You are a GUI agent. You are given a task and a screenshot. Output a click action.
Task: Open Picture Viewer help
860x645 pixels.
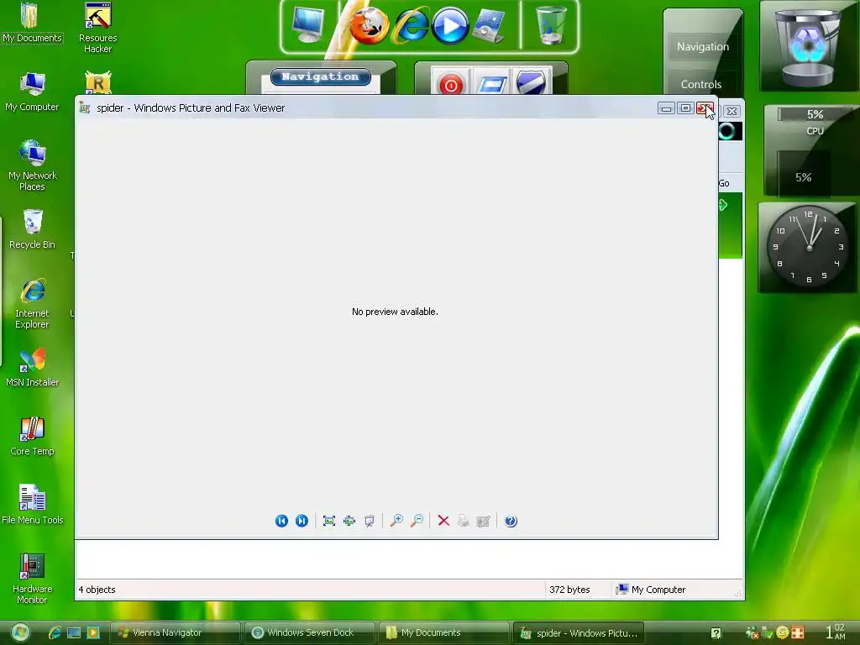coord(511,521)
